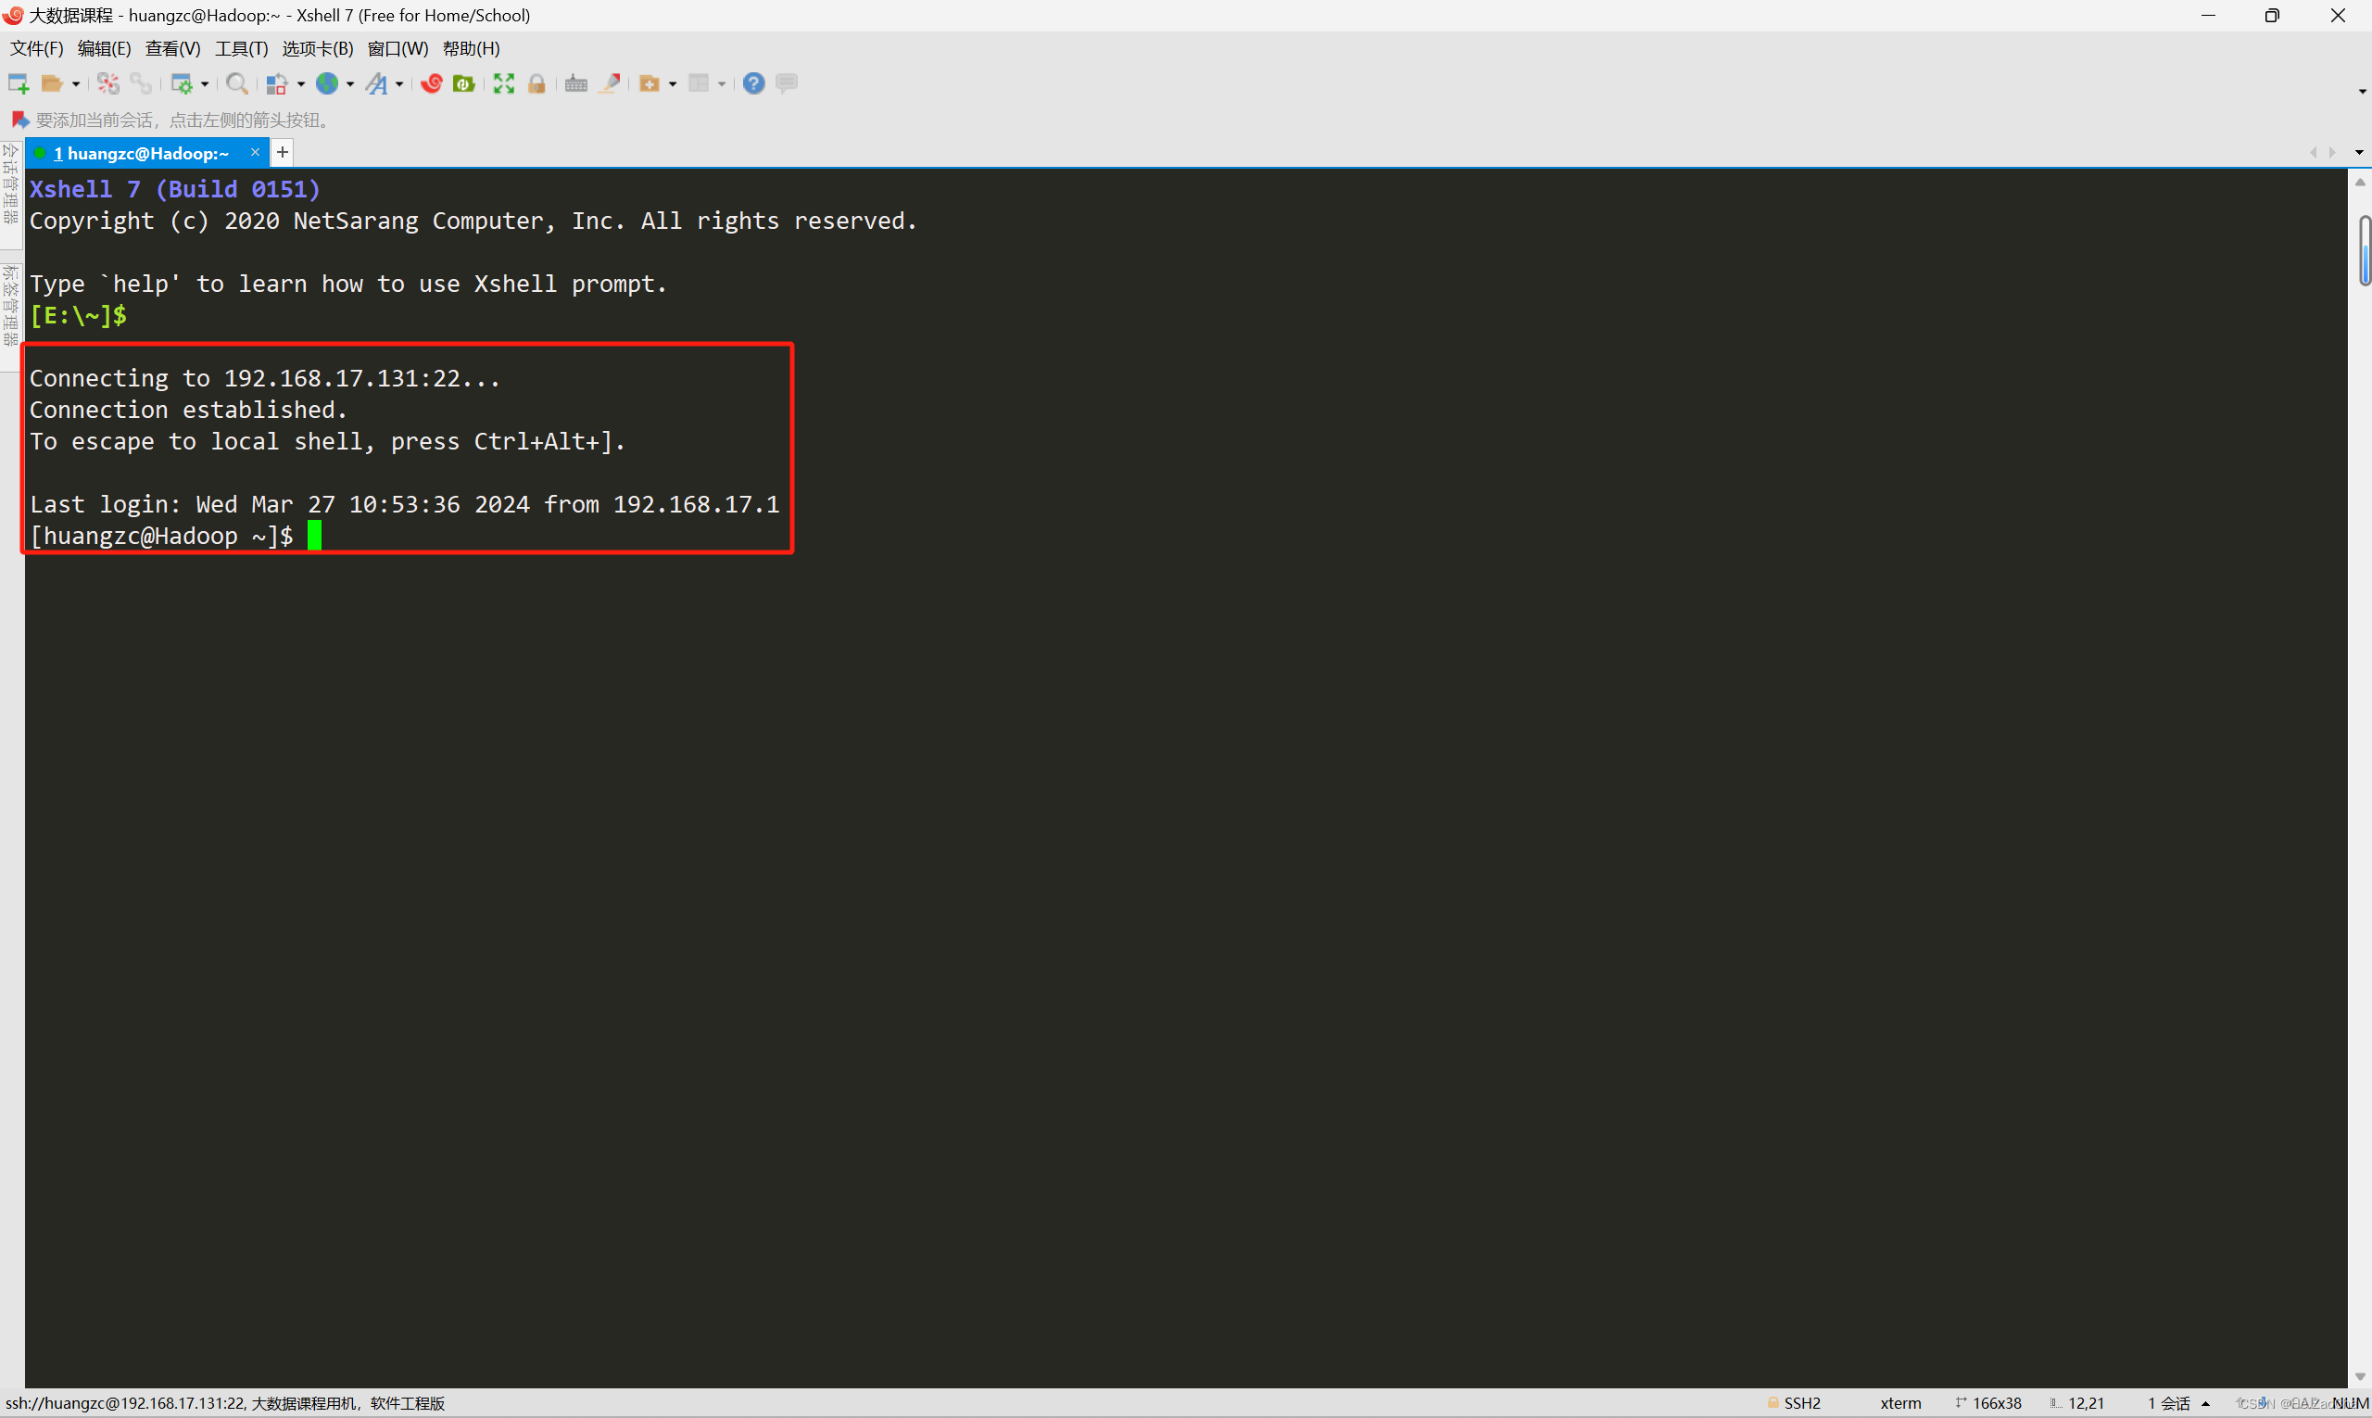The width and height of the screenshot is (2372, 1418).
Task: Click the highlighter pen icon
Action: pos(610,84)
